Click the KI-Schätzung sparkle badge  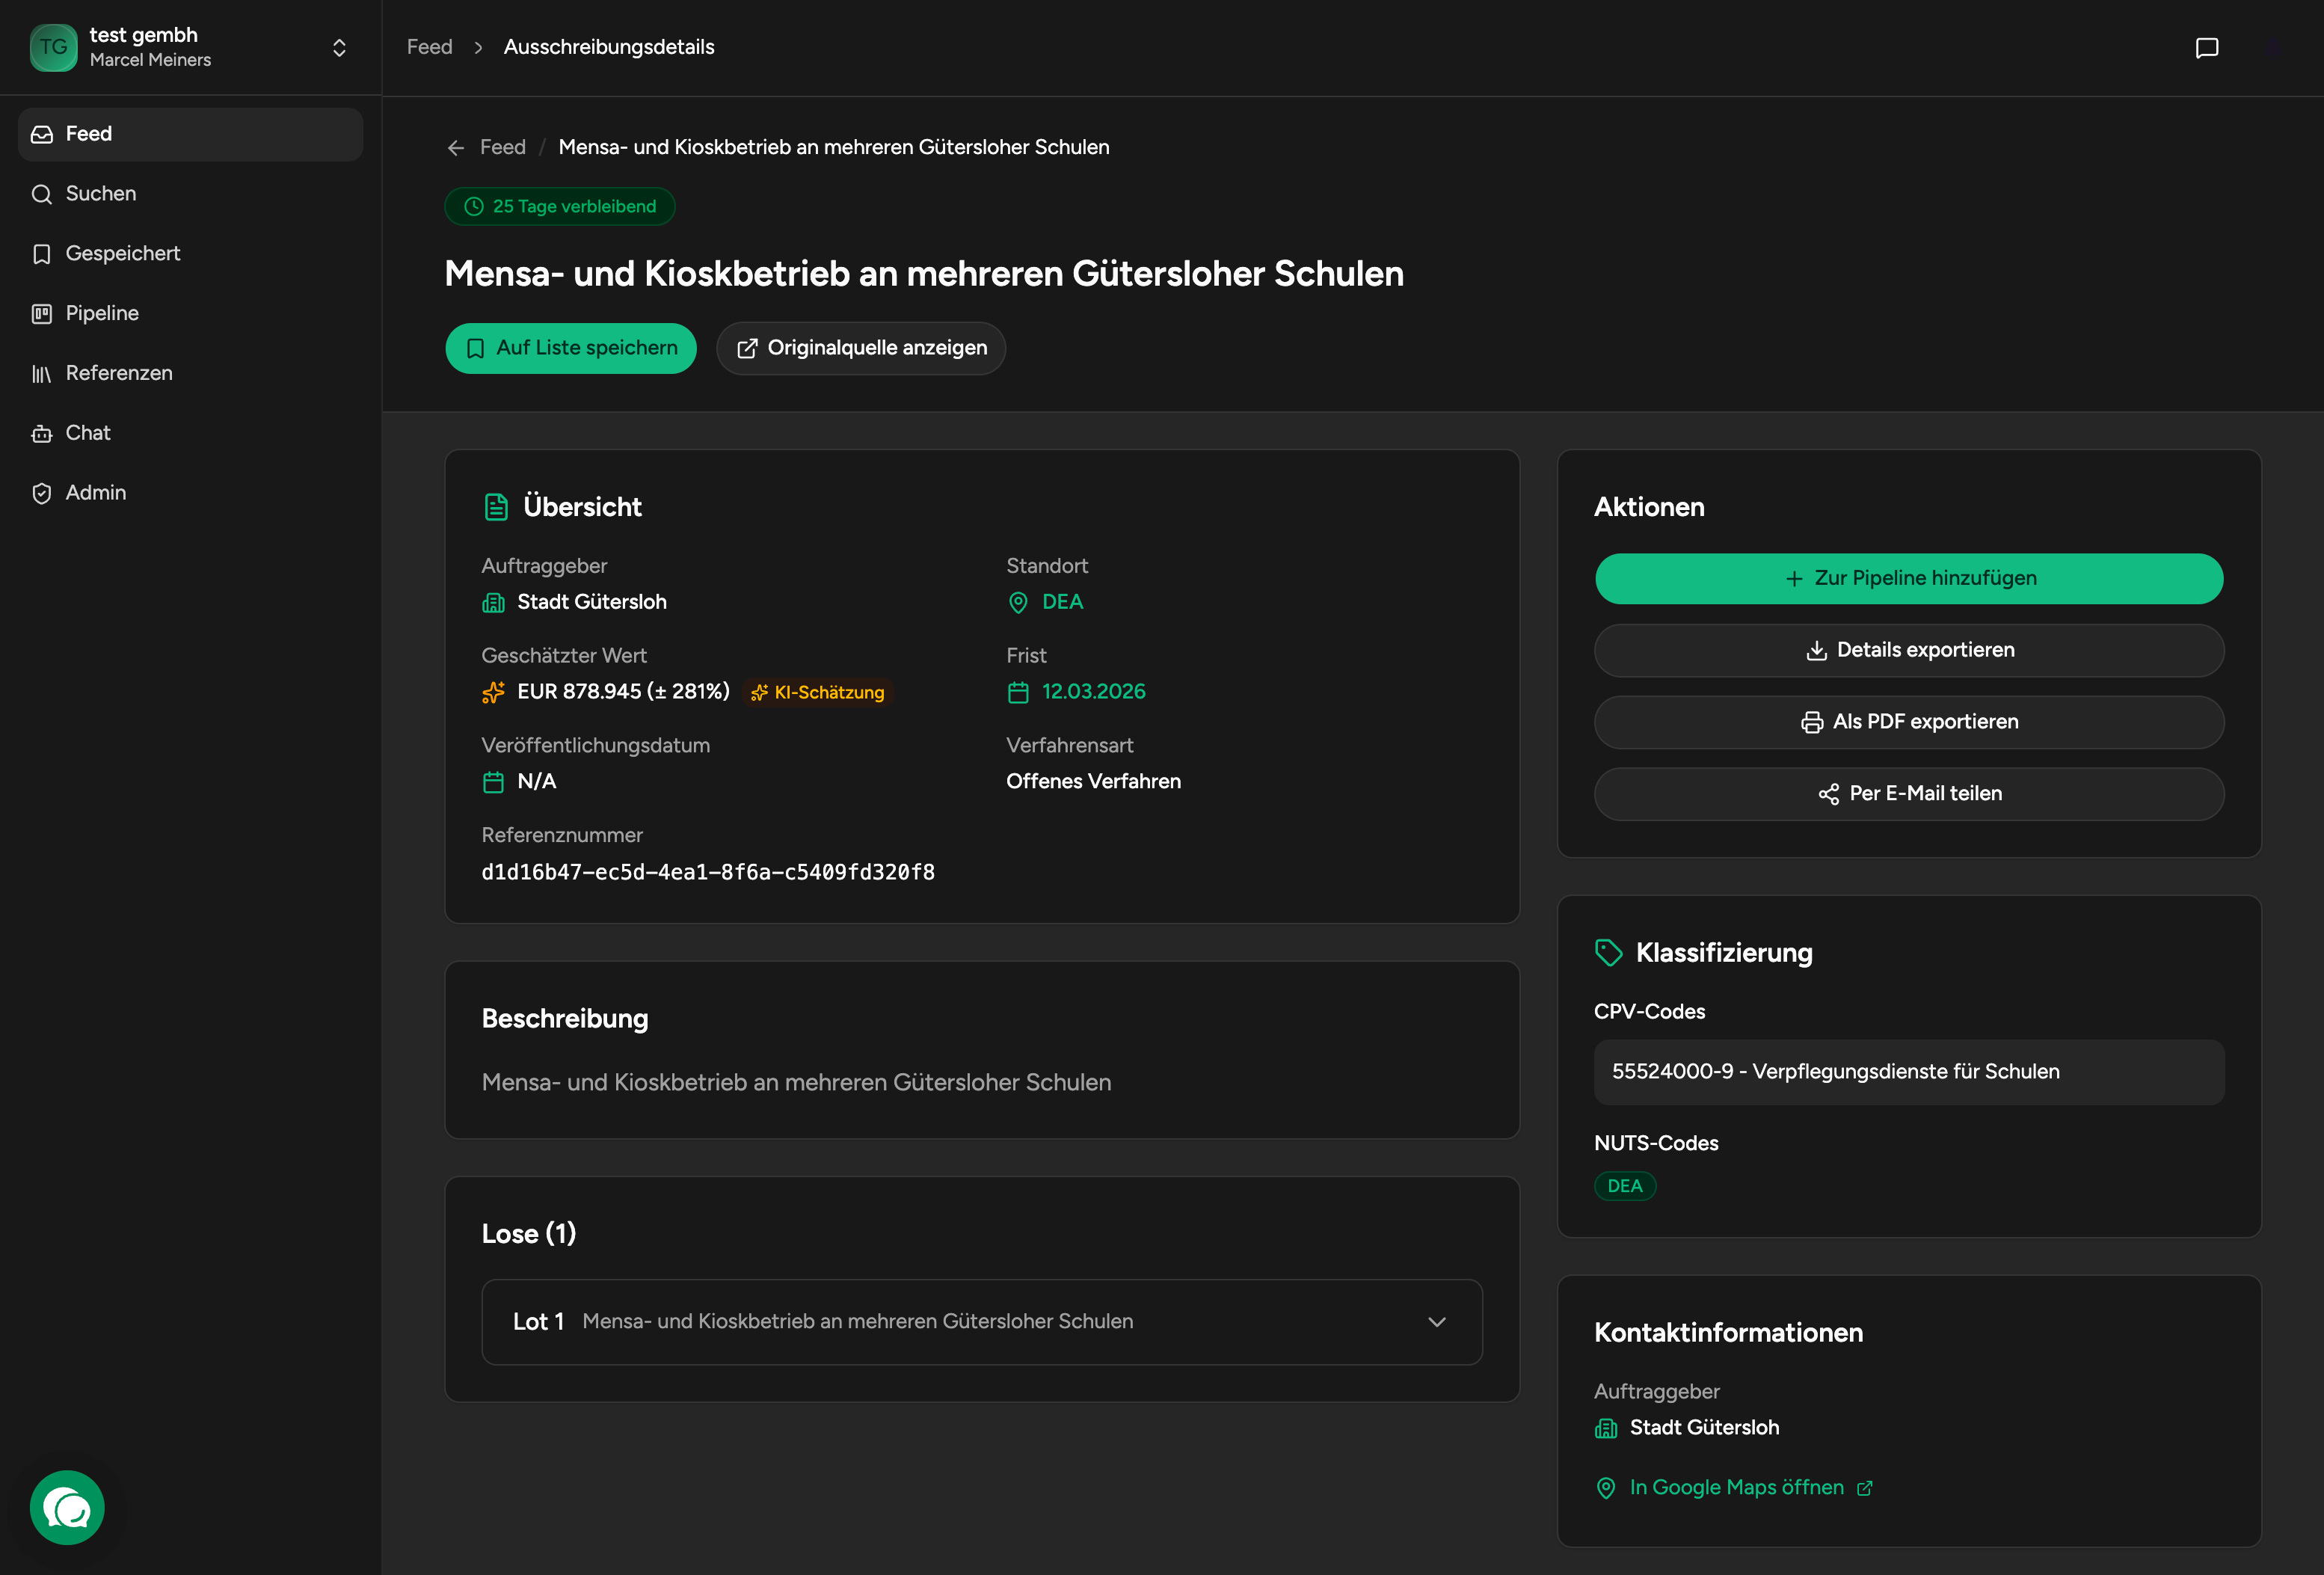click(x=818, y=692)
